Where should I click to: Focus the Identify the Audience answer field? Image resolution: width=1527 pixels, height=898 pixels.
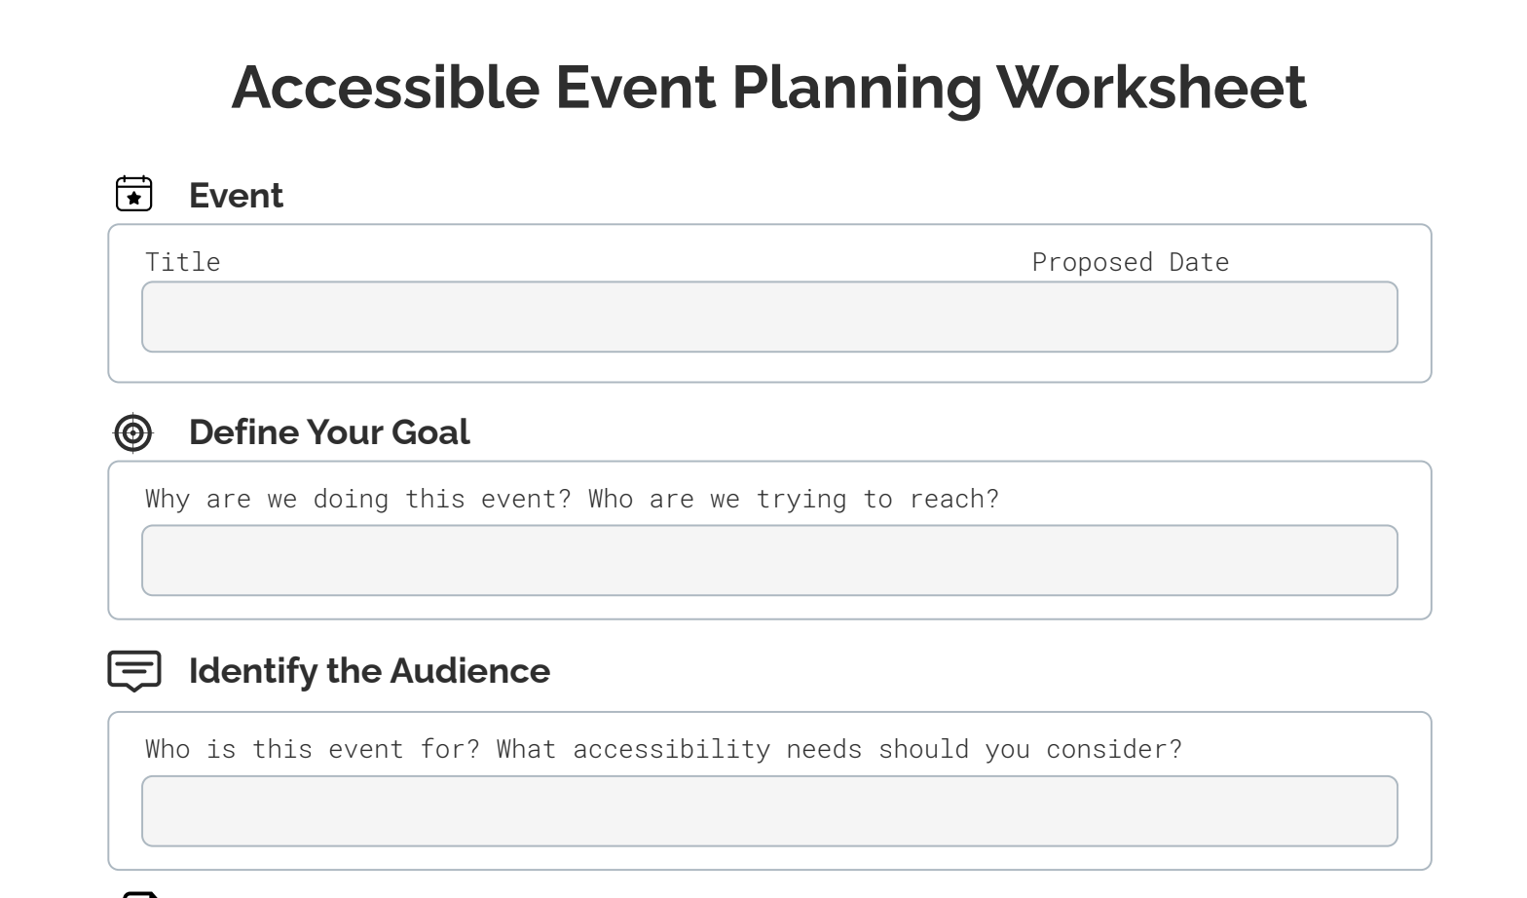coord(769,810)
